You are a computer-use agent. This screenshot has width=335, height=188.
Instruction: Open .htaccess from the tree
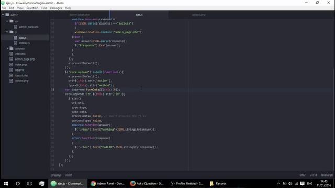click(20, 54)
